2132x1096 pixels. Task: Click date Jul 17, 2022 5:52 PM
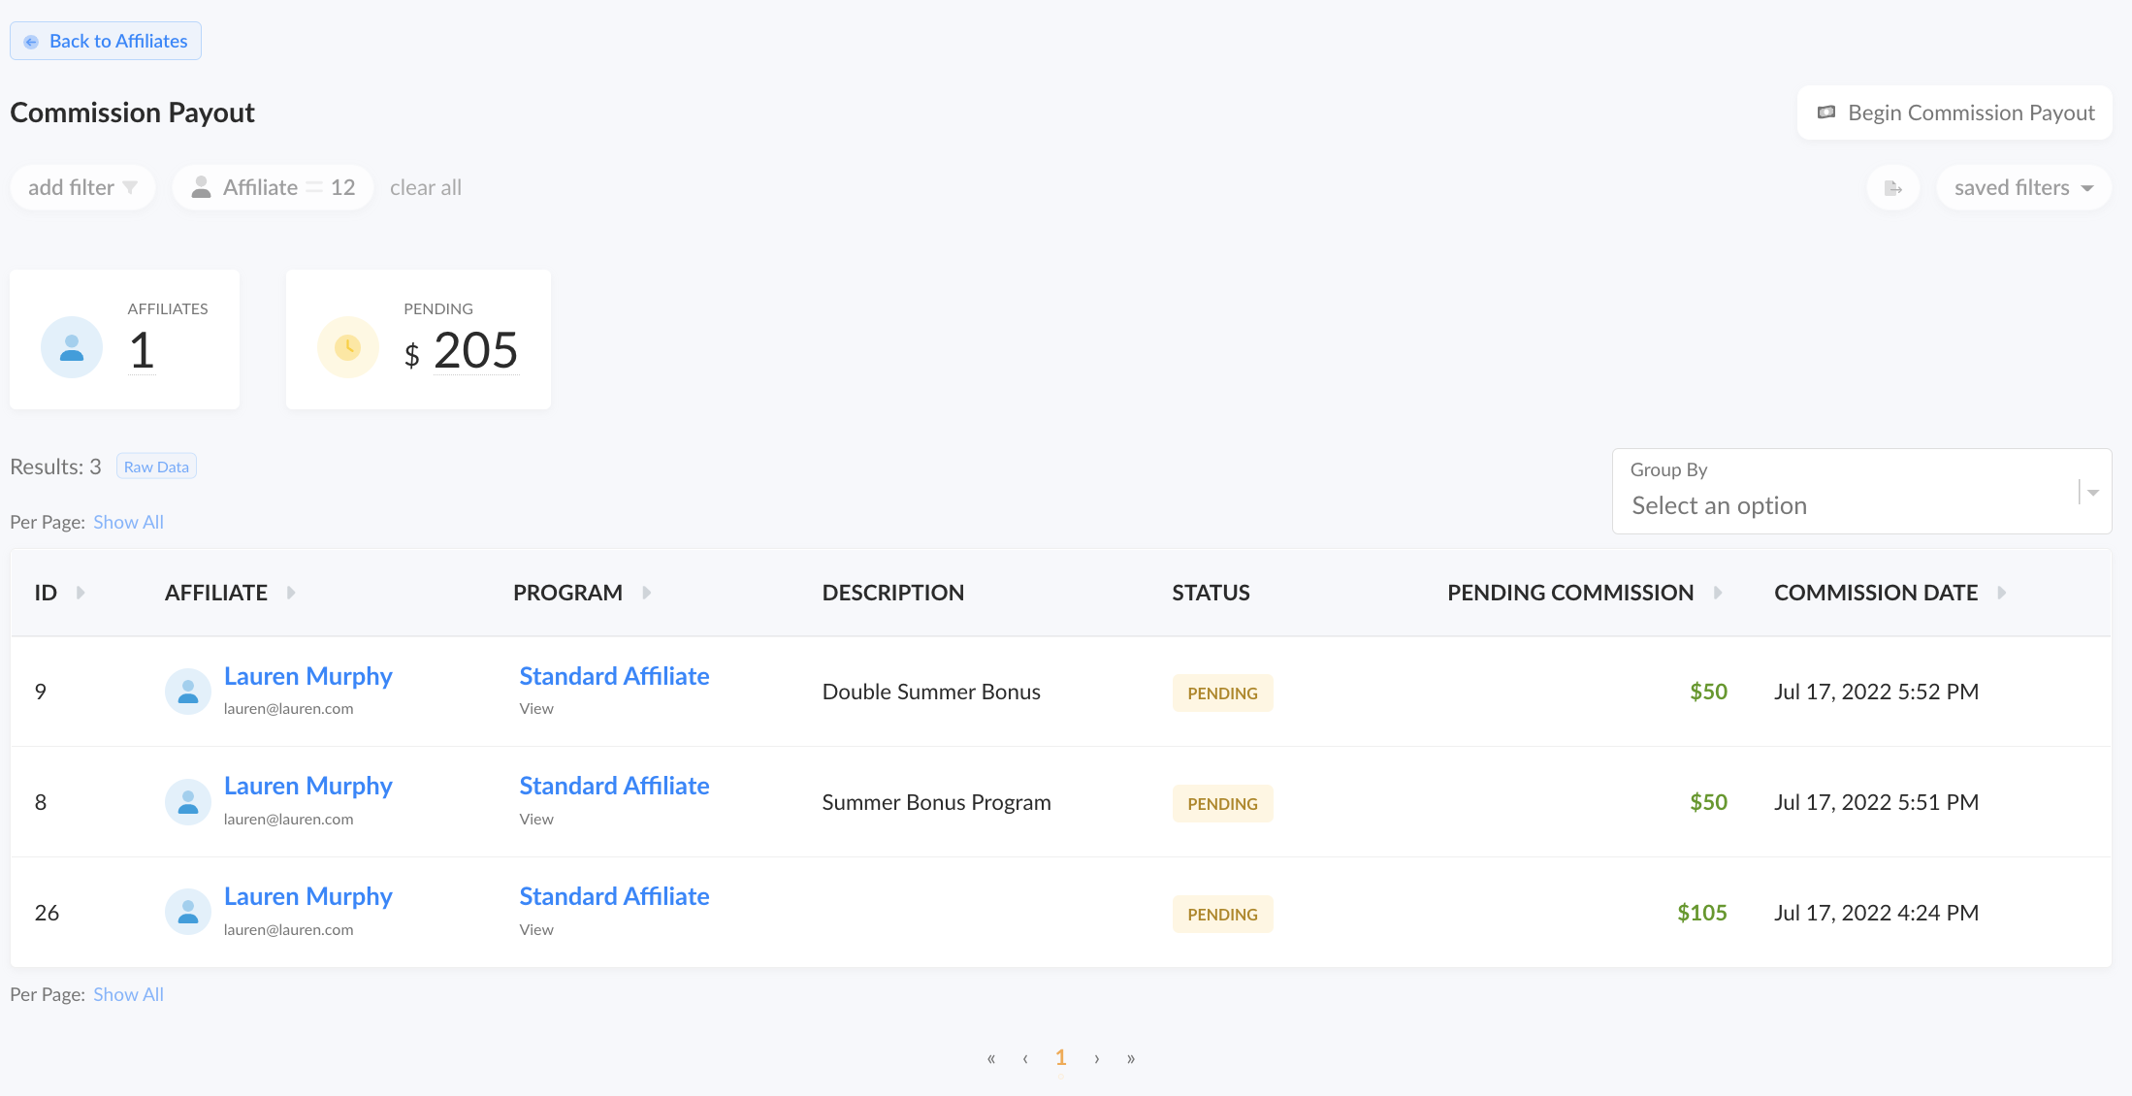[1876, 692]
